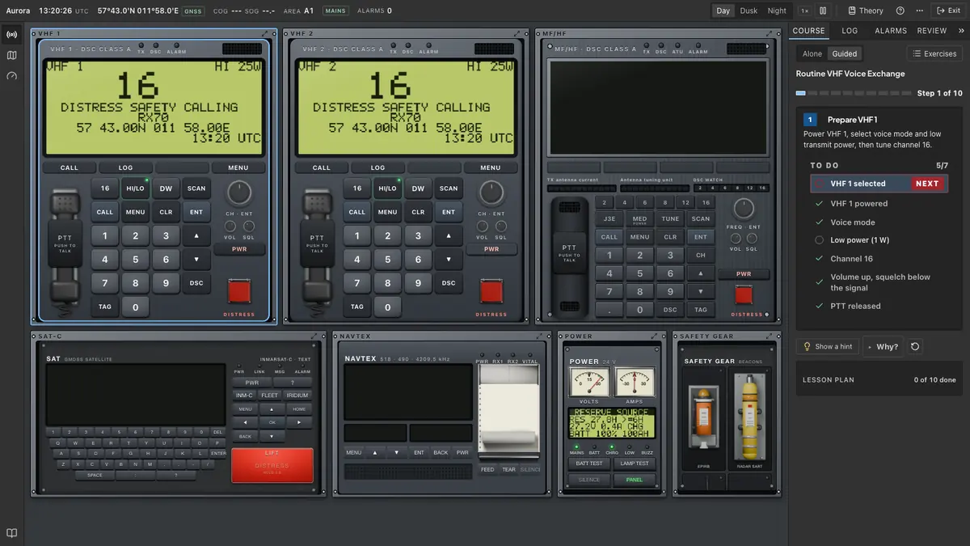970x546 pixels.
Task: Click the Why? explanation button
Action: (883, 346)
